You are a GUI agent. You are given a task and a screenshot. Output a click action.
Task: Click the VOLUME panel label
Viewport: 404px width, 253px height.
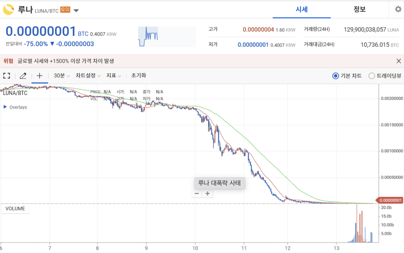[15, 209]
